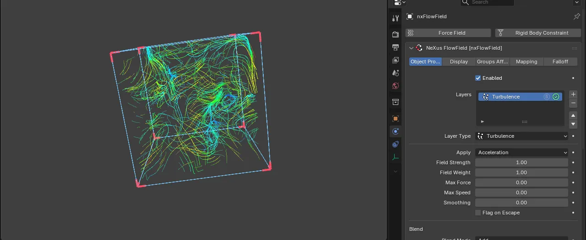Screen dimensions: 586x240
Task: Enable Flag on Escape checkbox
Action: (x=478, y=213)
